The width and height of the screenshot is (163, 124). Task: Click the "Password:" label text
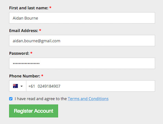coord(19,53)
